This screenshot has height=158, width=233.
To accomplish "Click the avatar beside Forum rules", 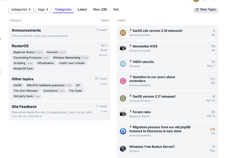I will 123,114.
